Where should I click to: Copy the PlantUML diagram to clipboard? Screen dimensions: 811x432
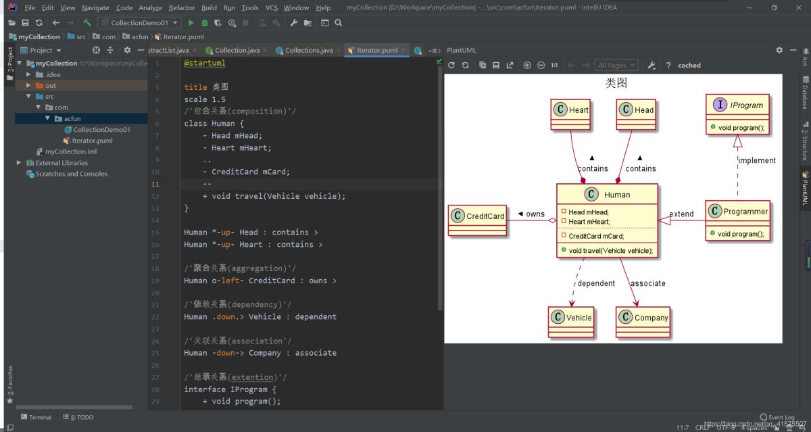pos(483,66)
